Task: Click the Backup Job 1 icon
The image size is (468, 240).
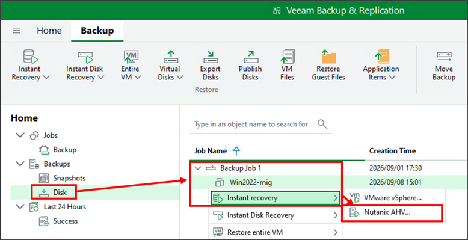Action: (x=211, y=168)
